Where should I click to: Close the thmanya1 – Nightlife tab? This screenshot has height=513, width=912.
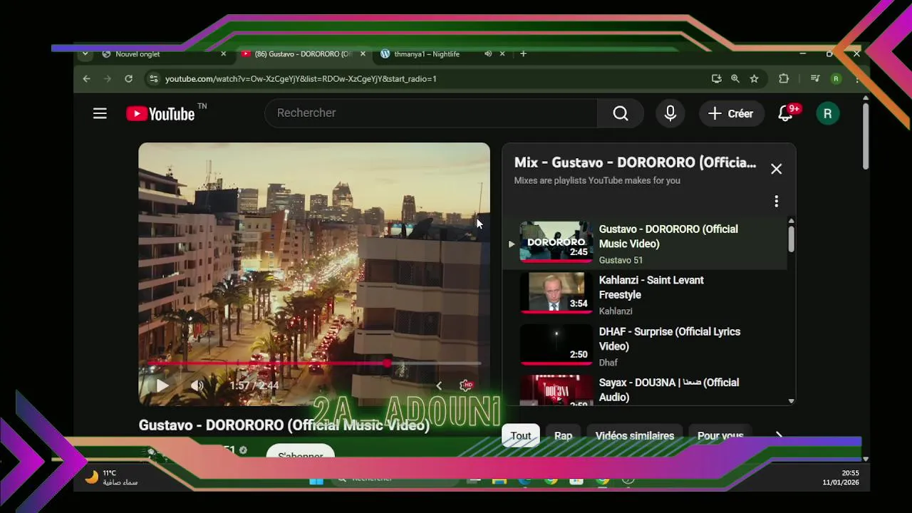[502, 54]
